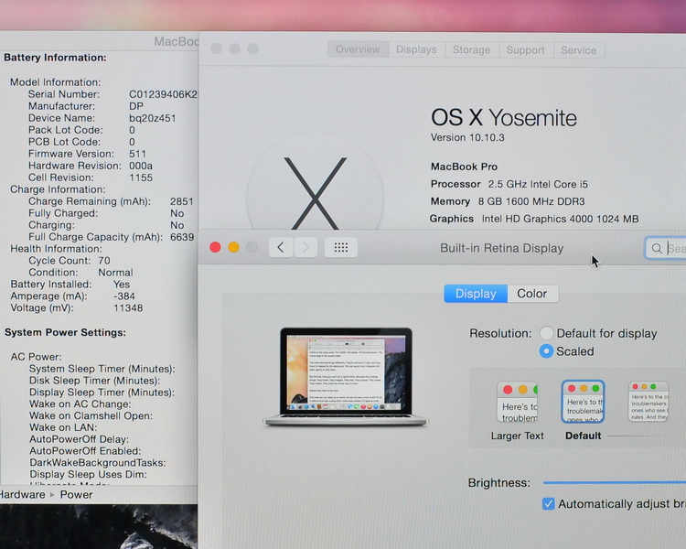Viewport: 686px width, 549px height.
Task: Click the Wake on LAN row
Action: 63,427
